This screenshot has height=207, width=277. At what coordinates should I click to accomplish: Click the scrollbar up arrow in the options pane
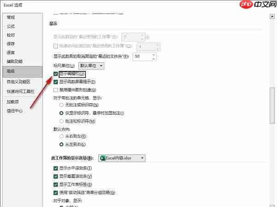pyautogui.click(x=272, y=17)
